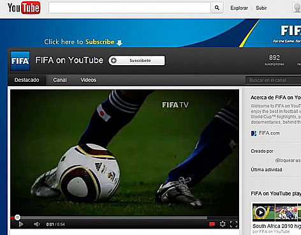Click the FIFA.com site icon
301x235 pixels.
pos(254,133)
